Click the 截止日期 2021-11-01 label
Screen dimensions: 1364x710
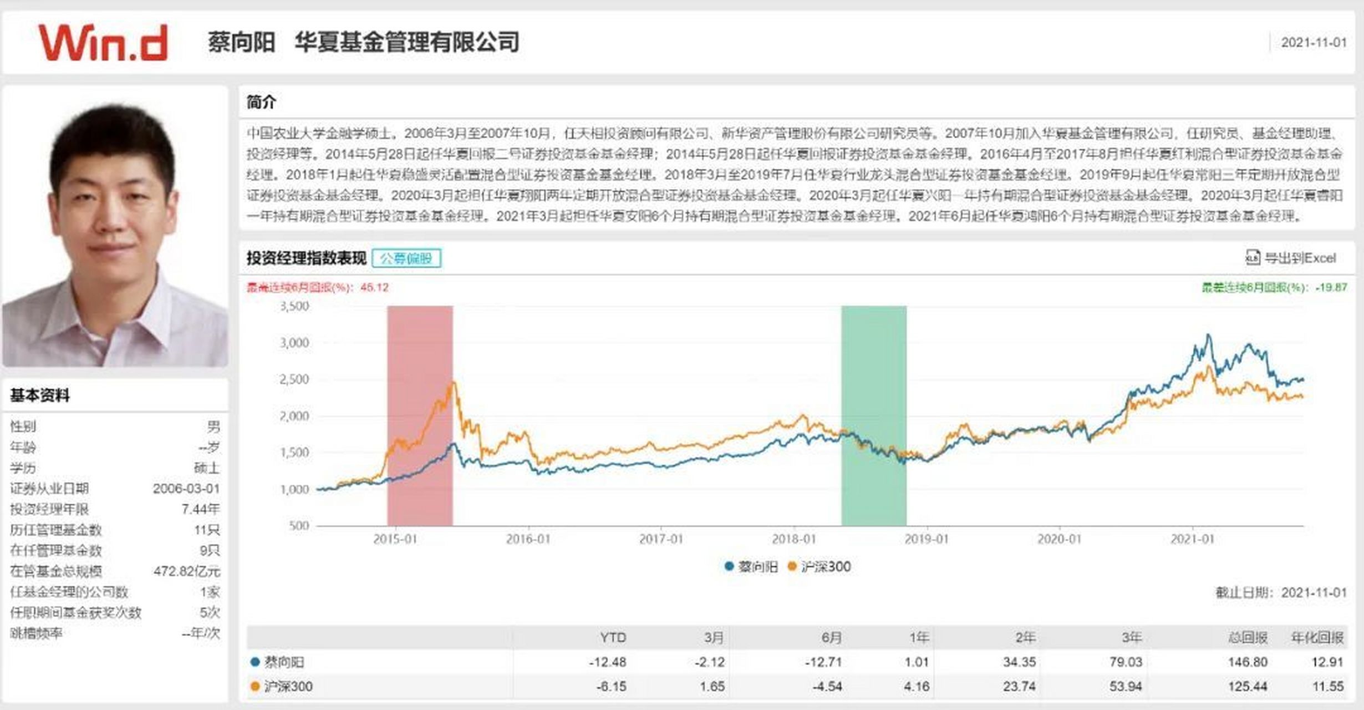click(x=1281, y=592)
